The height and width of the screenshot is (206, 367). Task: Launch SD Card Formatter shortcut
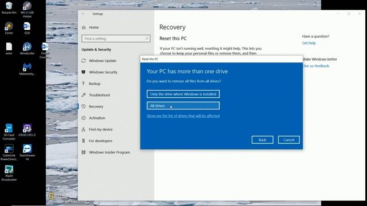(9, 132)
